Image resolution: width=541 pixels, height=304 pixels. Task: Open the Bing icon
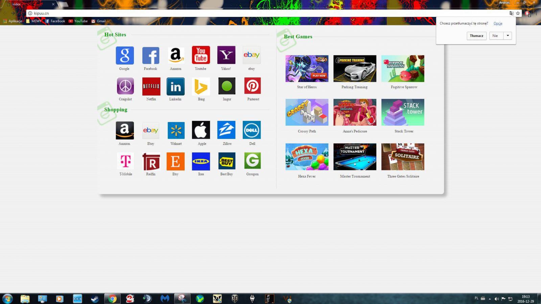click(x=201, y=86)
